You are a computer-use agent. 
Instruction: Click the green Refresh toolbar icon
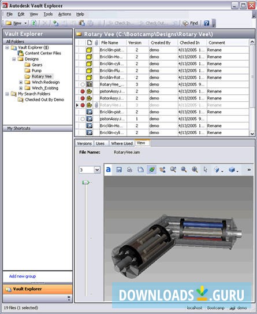[34, 23]
